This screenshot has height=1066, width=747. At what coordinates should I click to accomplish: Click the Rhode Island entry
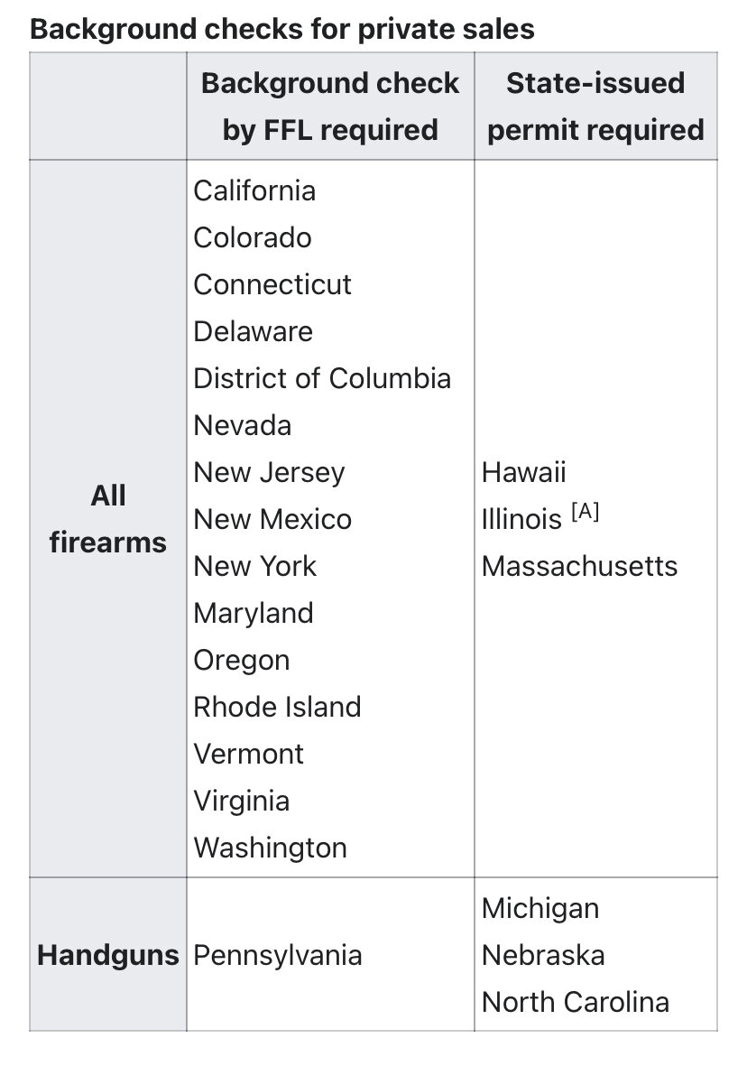(277, 707)
